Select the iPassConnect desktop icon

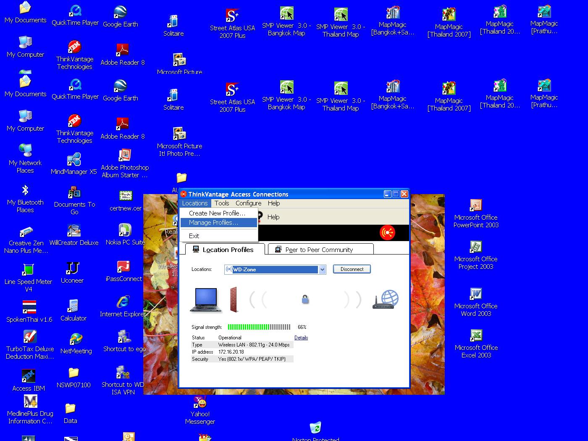coord(124,271)
